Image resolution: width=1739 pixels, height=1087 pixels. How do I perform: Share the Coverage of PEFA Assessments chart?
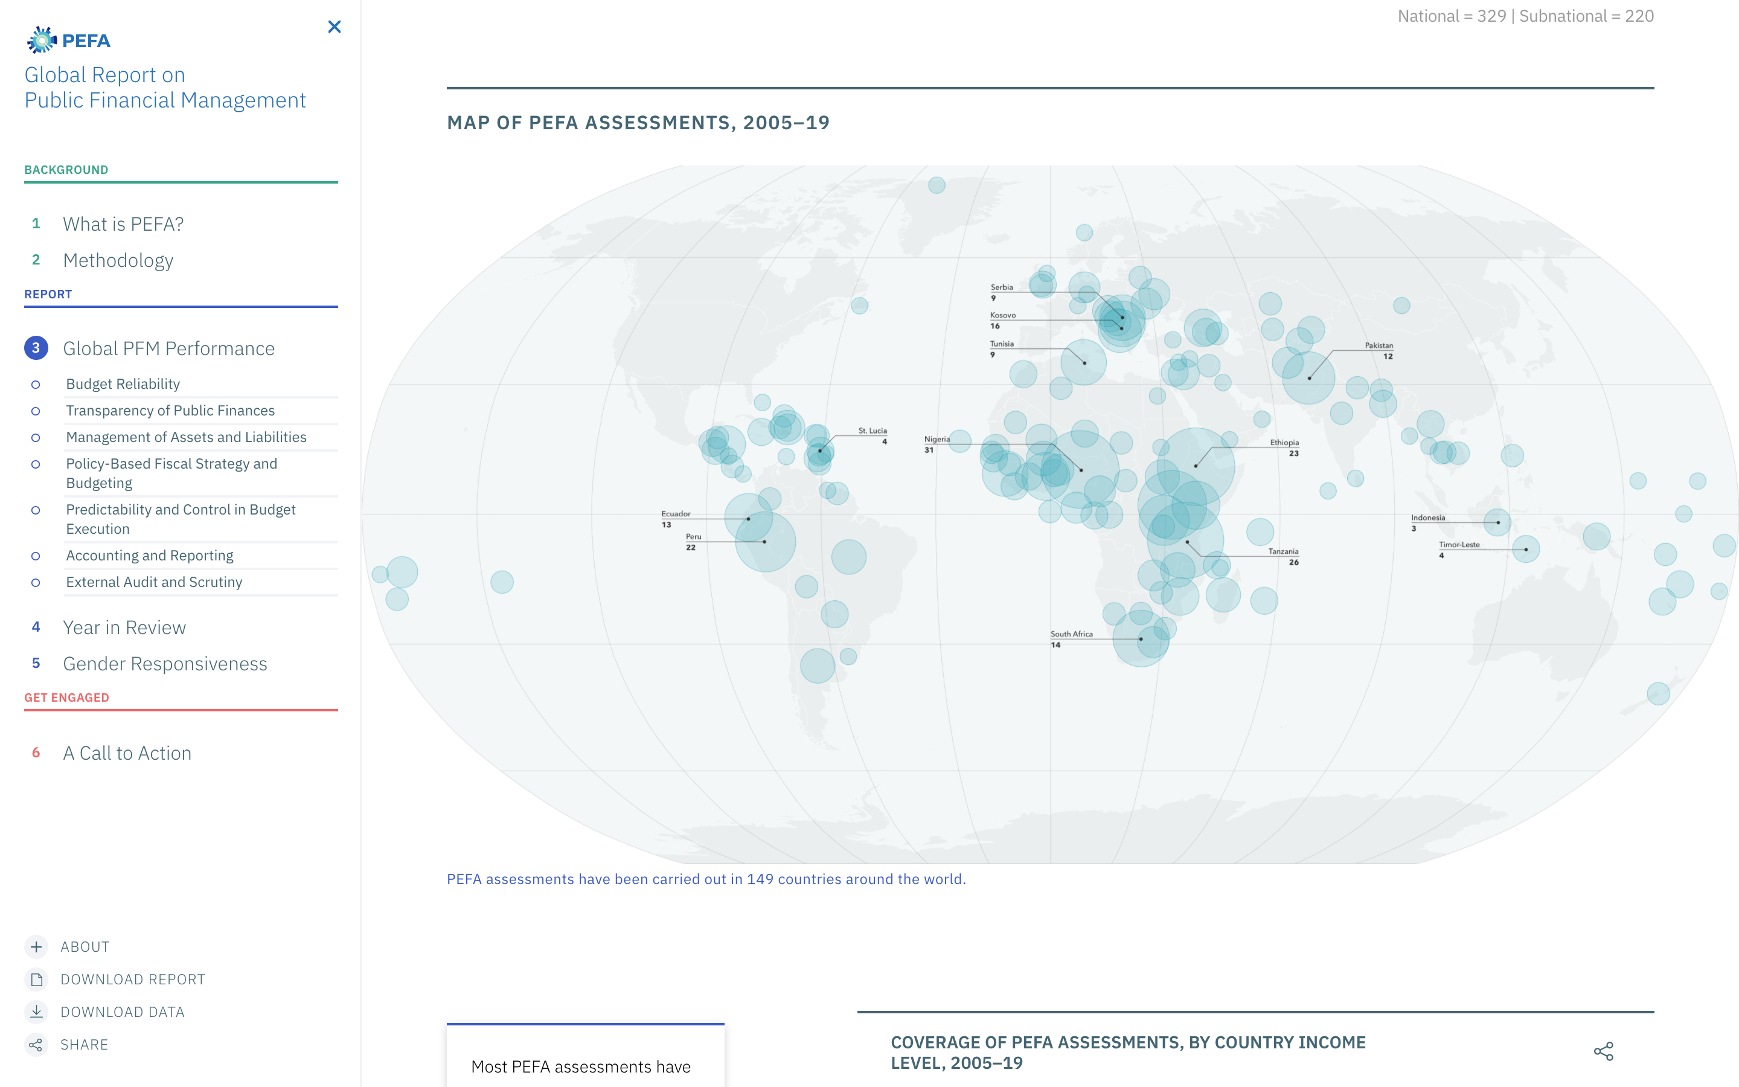pos(1603,1051)
